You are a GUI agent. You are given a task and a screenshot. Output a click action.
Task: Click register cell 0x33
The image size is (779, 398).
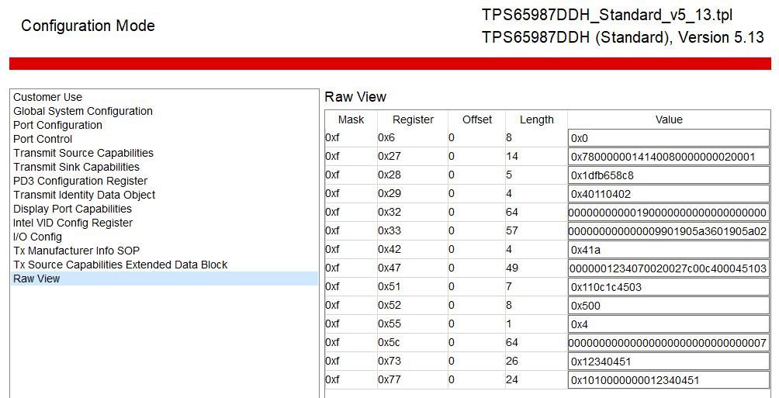412,231
